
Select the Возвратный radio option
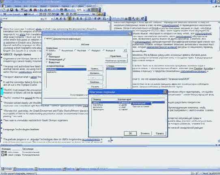pos(47,62)
